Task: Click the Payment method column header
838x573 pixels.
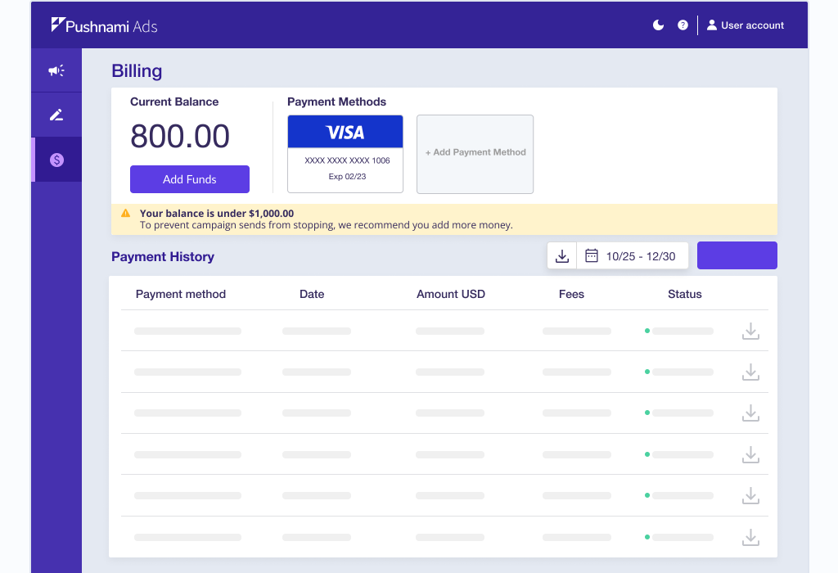Action: pyautogui.click(x=180, y=294)
